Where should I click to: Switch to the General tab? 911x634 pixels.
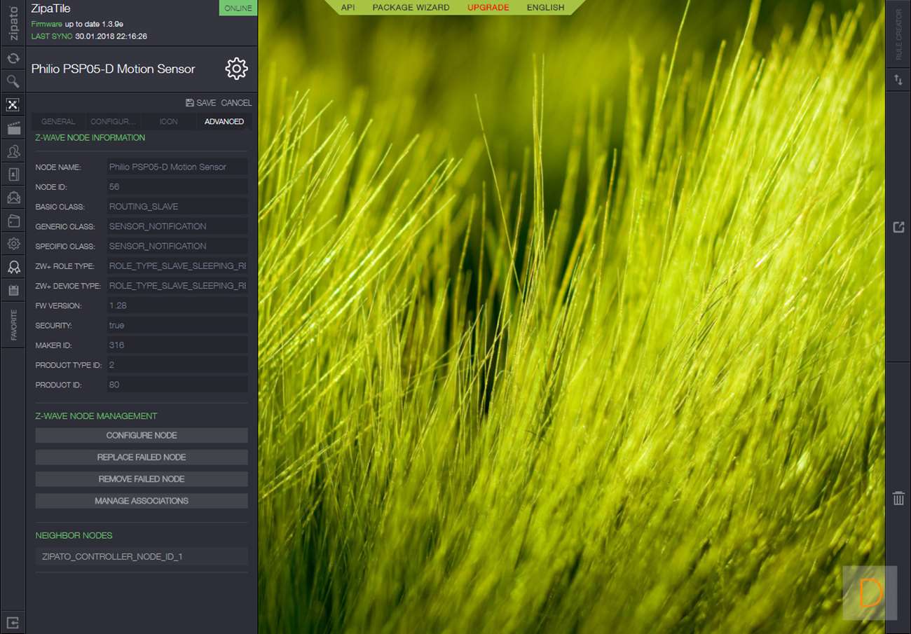(58, 121)
